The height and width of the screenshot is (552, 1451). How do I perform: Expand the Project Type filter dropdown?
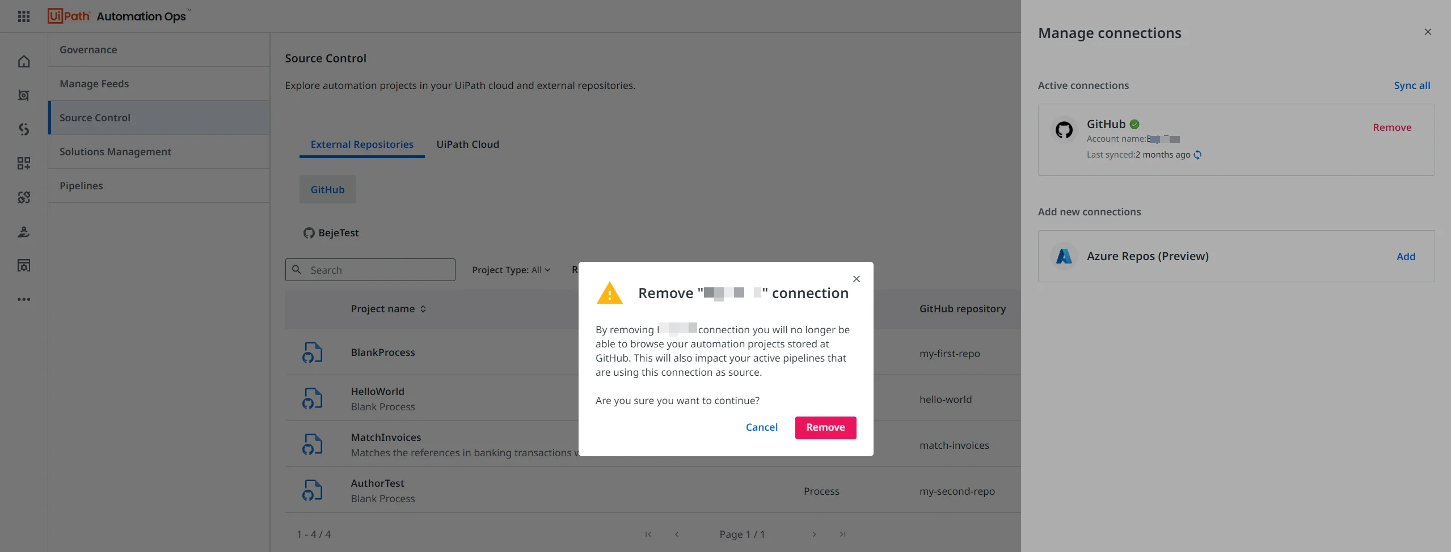coord(511,270)
